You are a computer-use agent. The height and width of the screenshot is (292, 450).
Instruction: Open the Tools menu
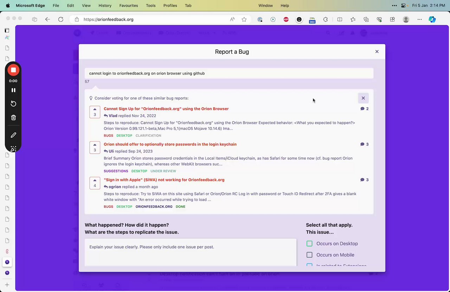151,6
